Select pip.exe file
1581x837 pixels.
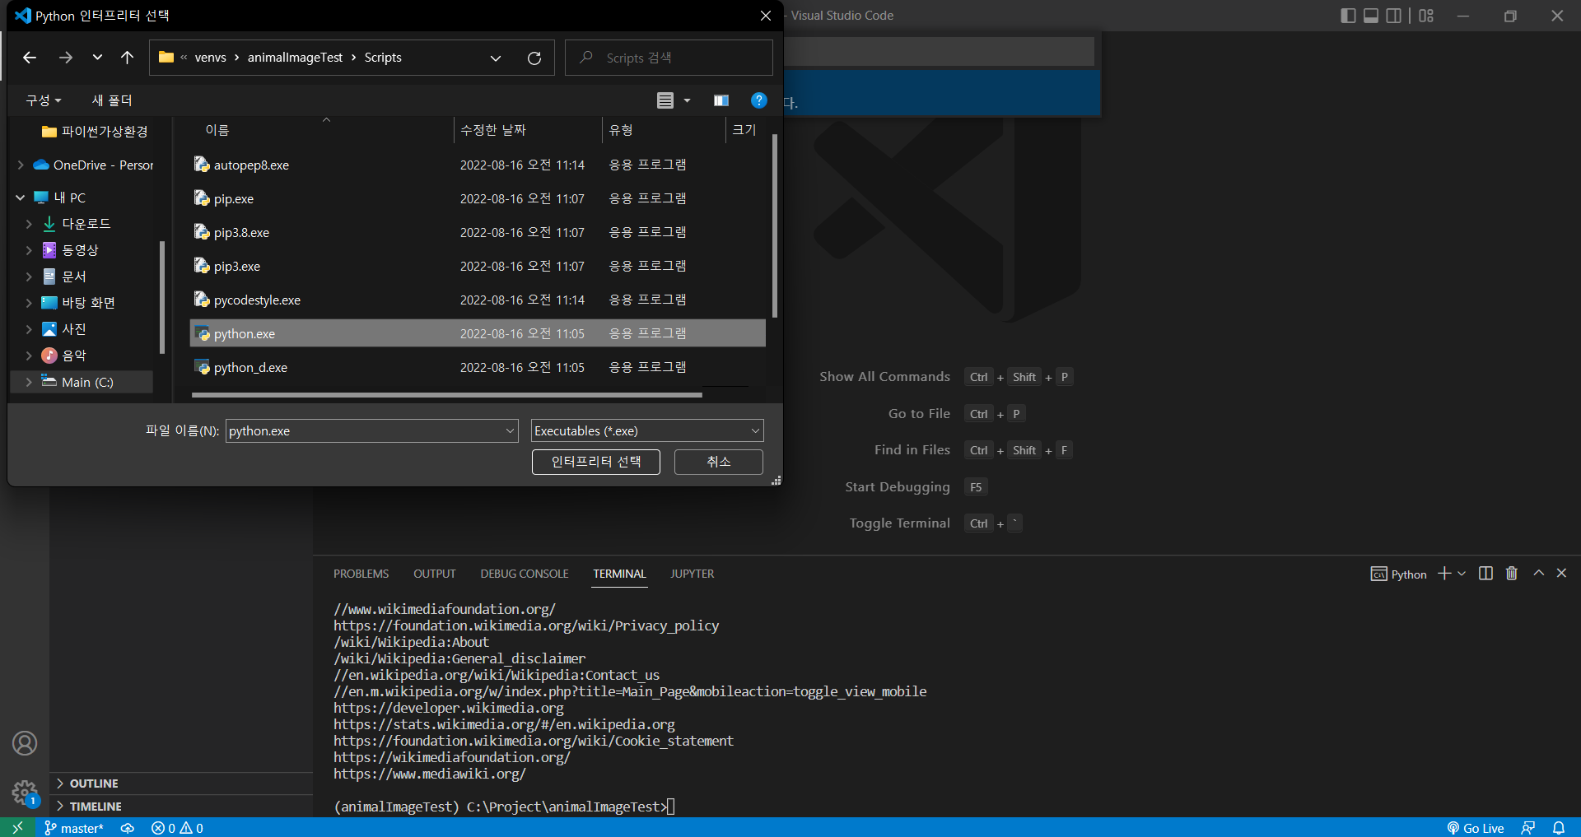pyautogui.click(x=478, y=199)
